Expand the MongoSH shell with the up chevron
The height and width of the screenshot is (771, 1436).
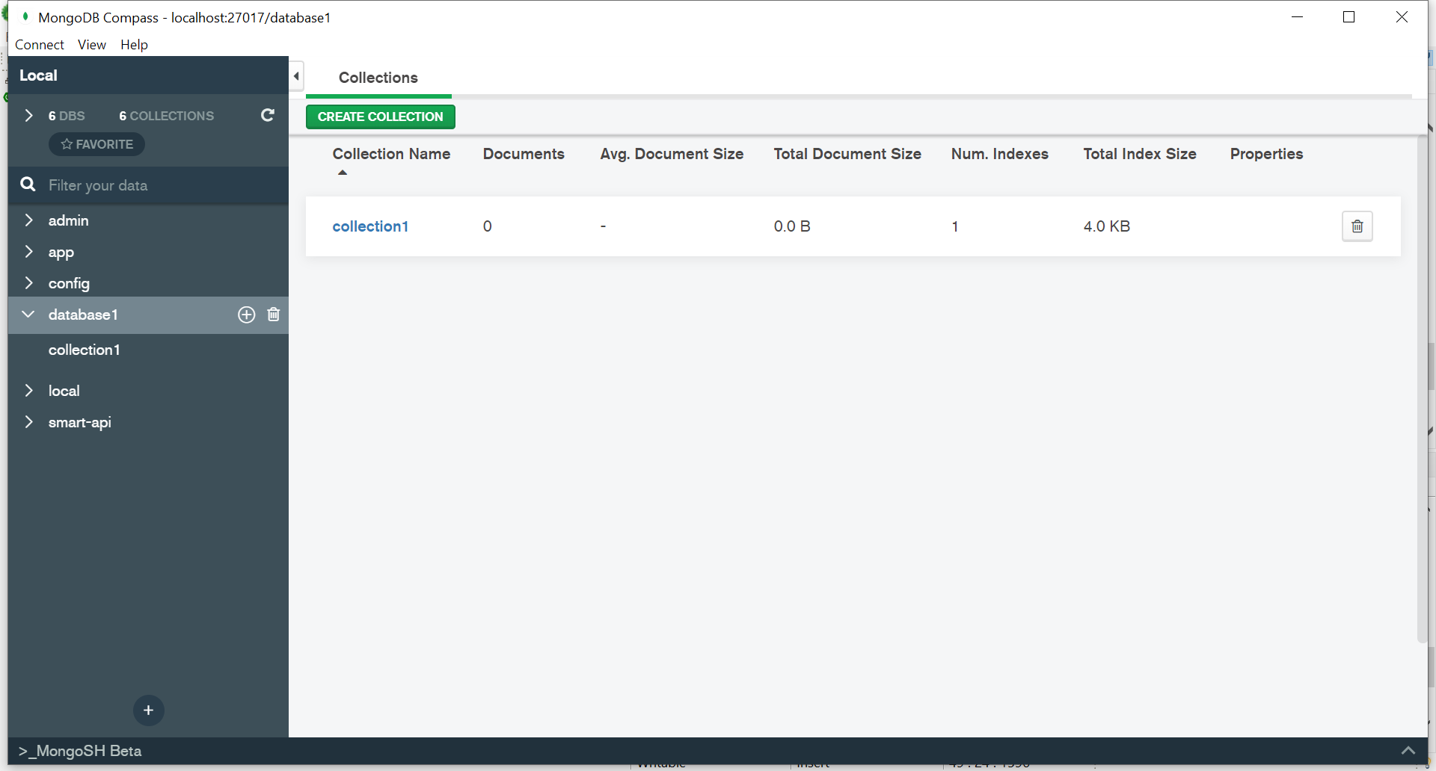(1408, 751)
